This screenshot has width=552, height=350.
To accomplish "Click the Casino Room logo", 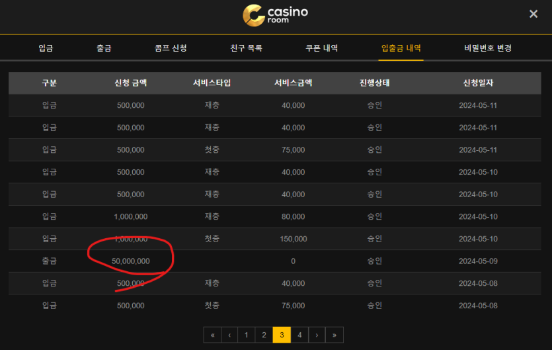I will click(275, 16).
